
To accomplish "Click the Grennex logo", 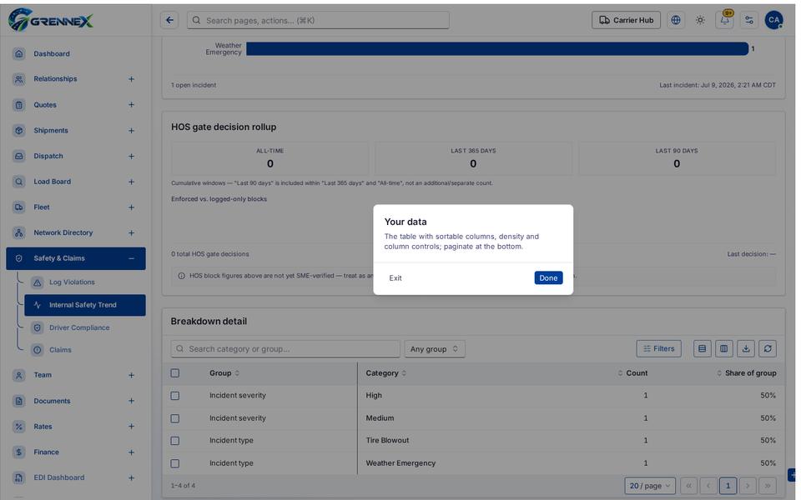I will click(51, 20).
